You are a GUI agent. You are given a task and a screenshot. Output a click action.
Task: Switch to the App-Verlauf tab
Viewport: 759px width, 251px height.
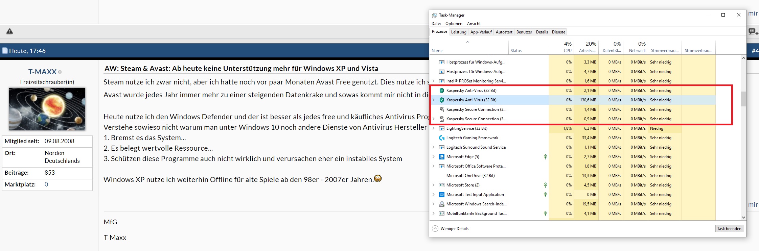coord(481,32)
